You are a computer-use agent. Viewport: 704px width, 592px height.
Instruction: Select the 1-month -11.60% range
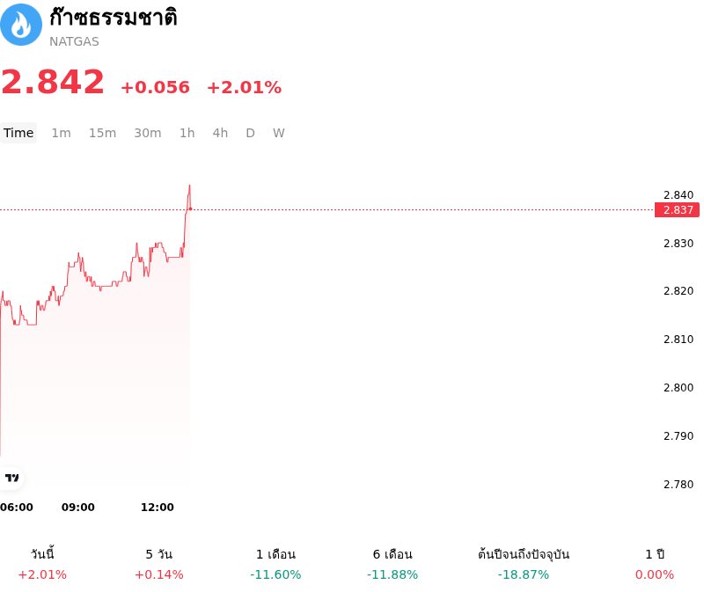tap(275, 564)
